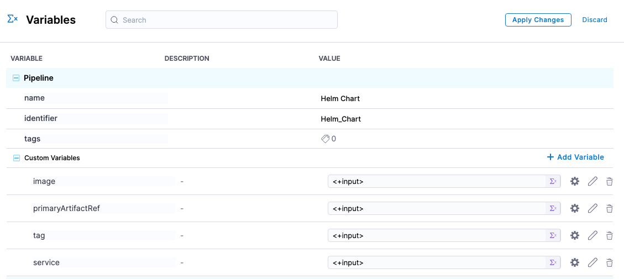Open settings gear for primaryArtifactRef variable
The image size is (624, 279).
574,208
